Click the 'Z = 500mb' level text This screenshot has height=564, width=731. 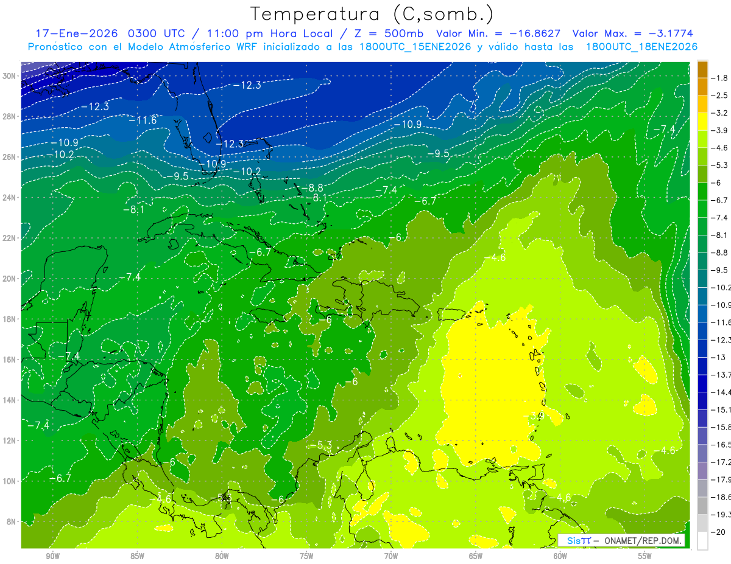coord(389,33)
